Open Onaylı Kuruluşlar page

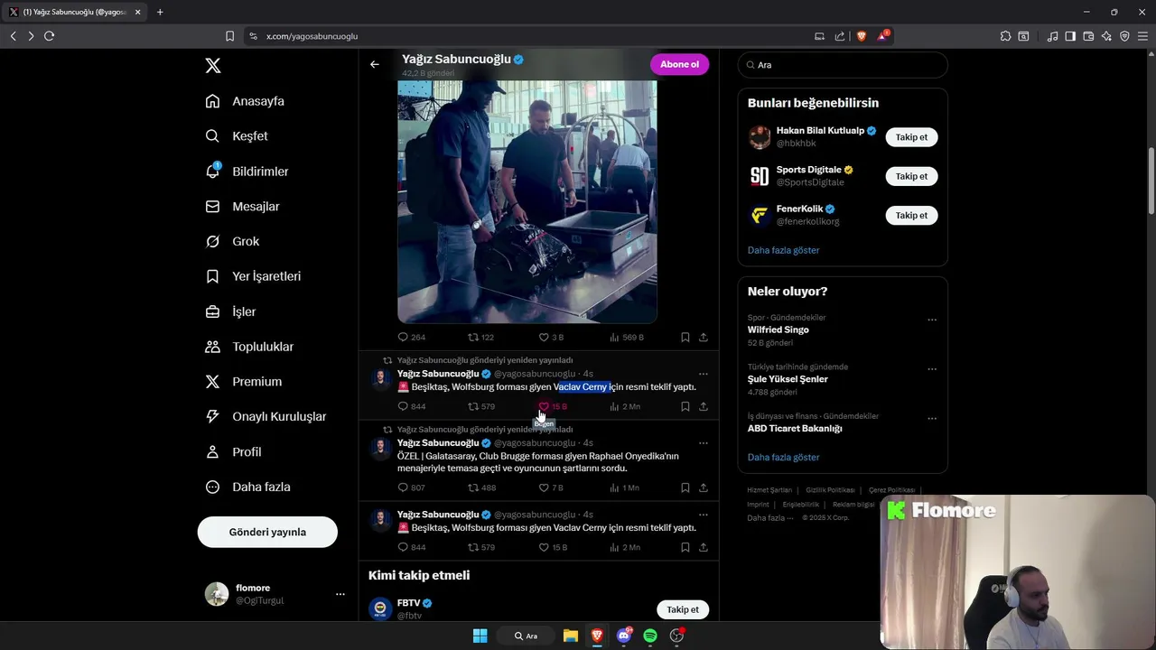tap(265, 417)
